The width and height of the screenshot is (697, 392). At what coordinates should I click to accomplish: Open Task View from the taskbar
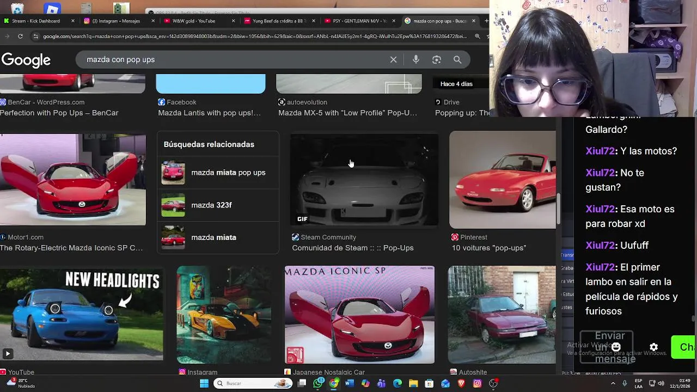coord(302,383)
